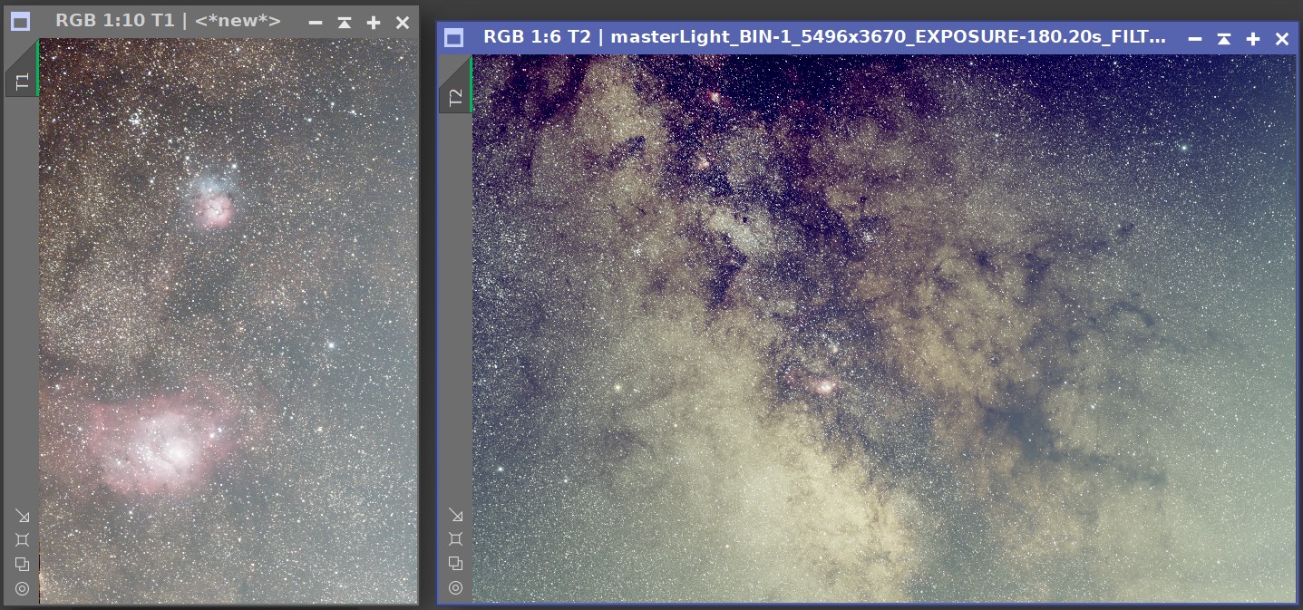Shade the T1 window using the roll-up arrow
The width and height of the screenshot is (1303, 610).
pyautogui.click(x=344, y=22)
